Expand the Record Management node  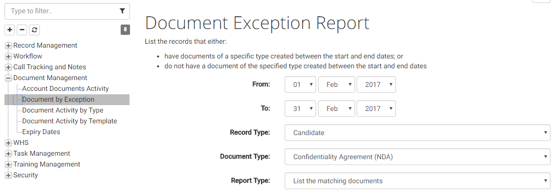coord(8,45)
